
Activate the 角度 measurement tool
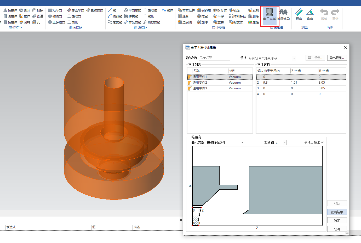pyautogui.click(x=310, y=15)
